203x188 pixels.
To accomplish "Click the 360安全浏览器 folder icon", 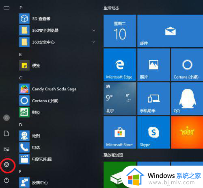I will [24, 30].
